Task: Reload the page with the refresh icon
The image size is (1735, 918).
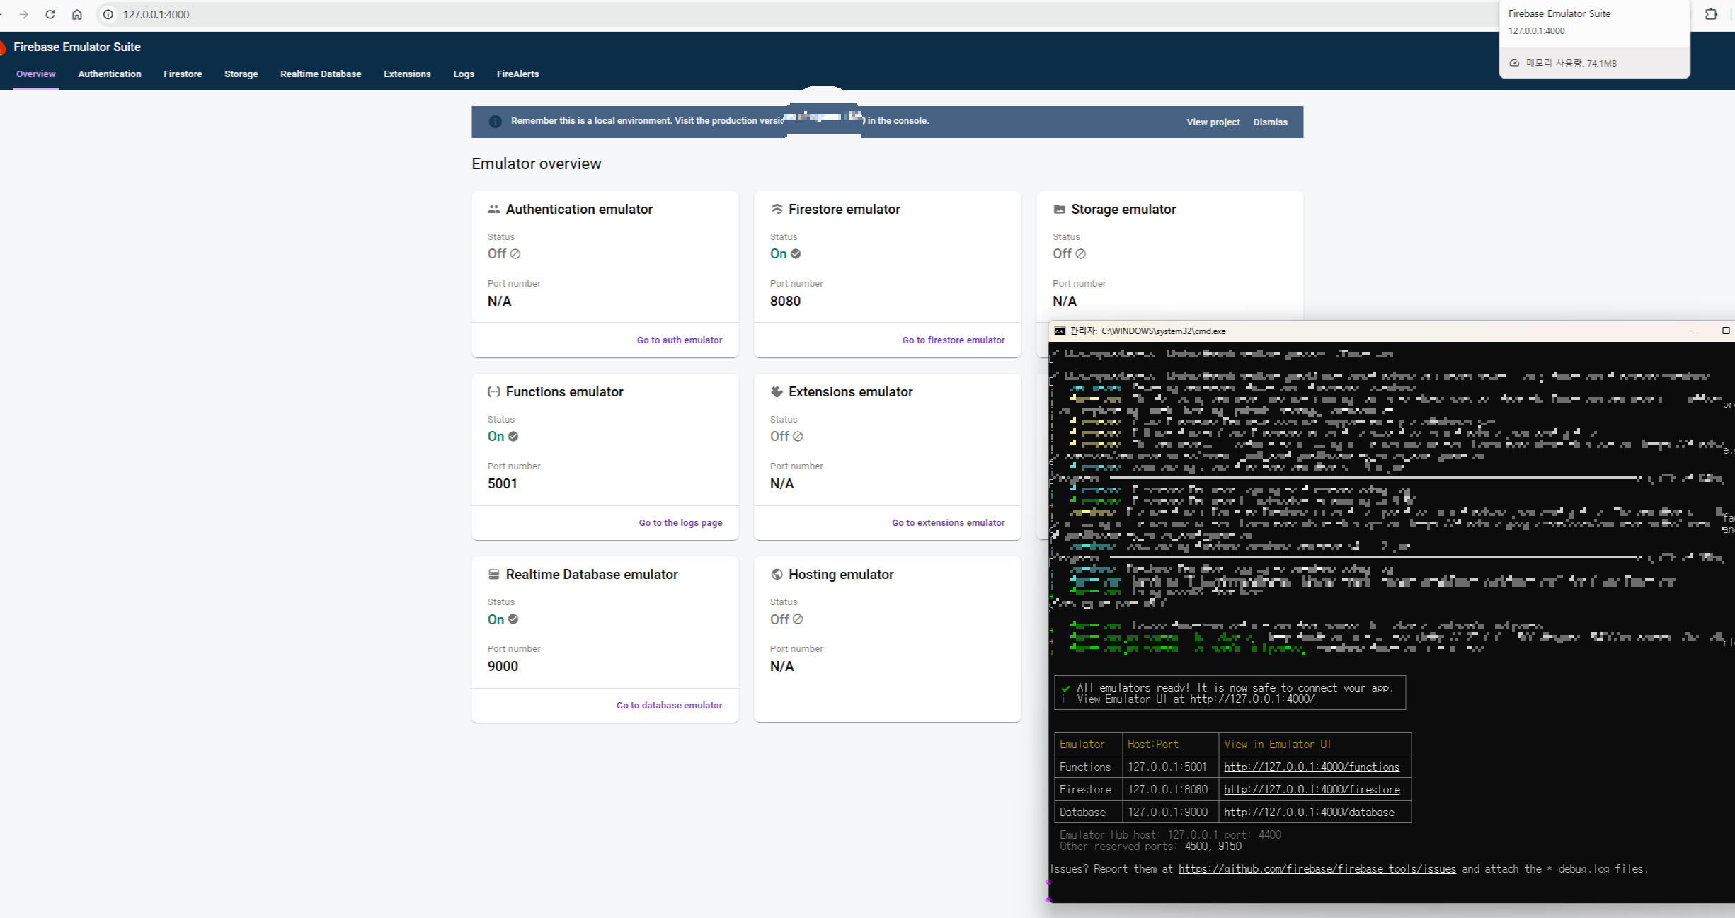Action: coord(50,14)
